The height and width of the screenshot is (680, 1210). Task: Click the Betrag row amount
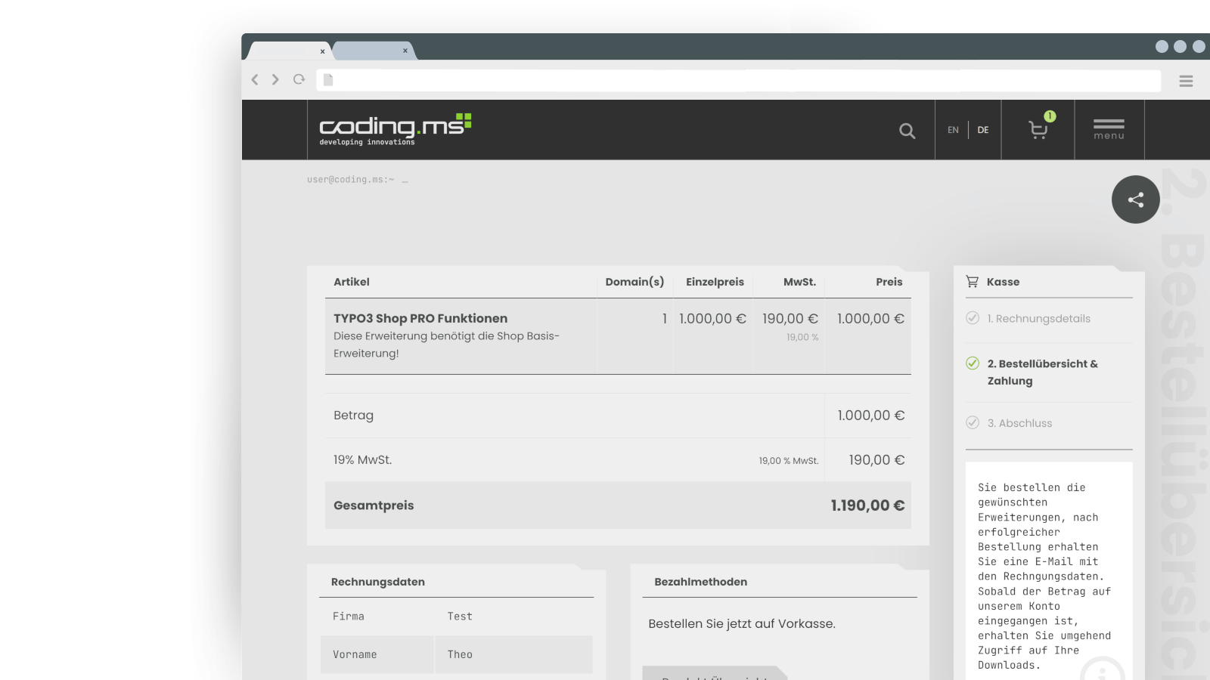870,416
